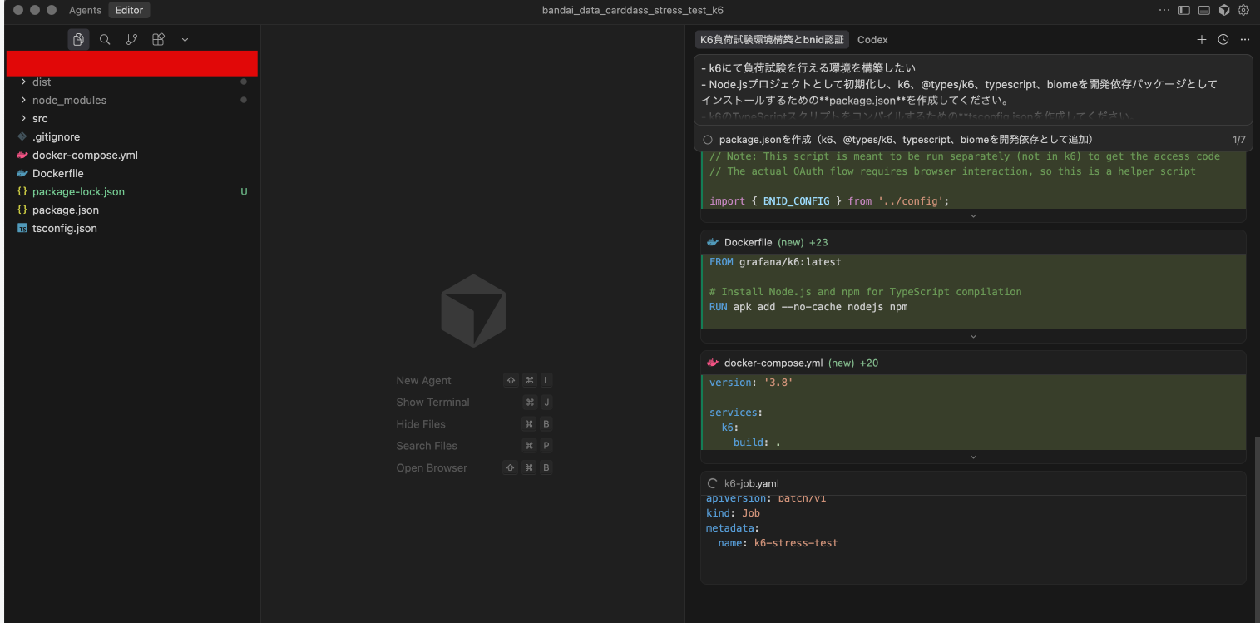1260x623 pixels.
Task: Click the untracked U badge on package-lock.json
Action: point(244,191)
